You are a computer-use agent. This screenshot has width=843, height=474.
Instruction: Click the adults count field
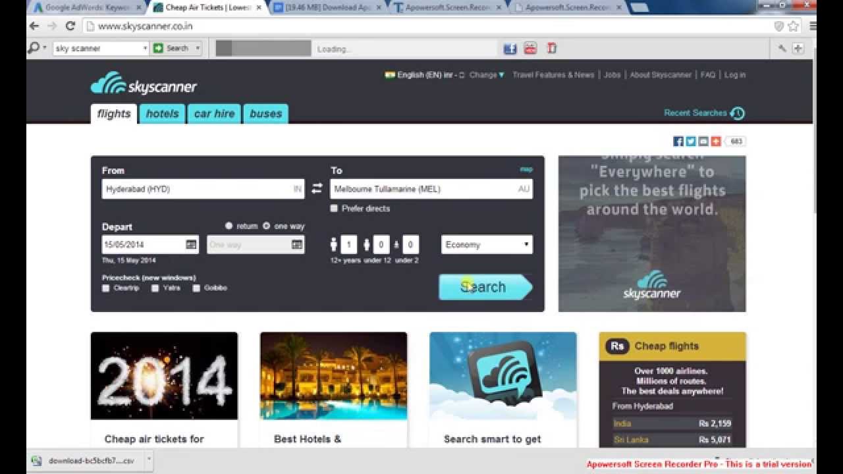[x=349, y=245]
